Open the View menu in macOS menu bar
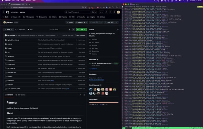 [x=22, y=1]
